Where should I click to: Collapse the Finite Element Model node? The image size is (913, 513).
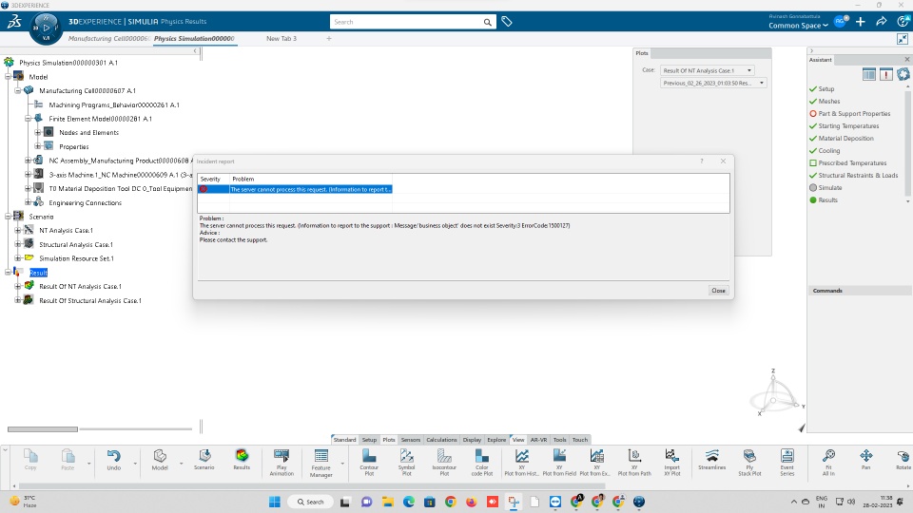pos(28,119)
